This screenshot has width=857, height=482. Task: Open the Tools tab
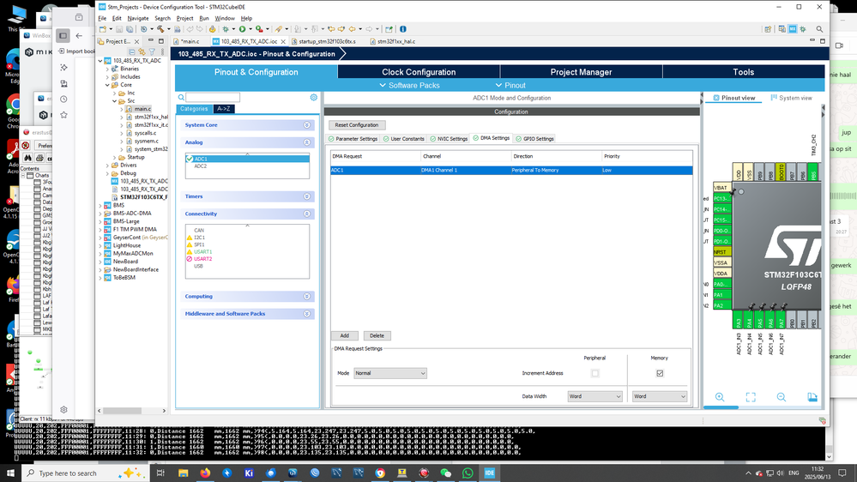[743, 72]
